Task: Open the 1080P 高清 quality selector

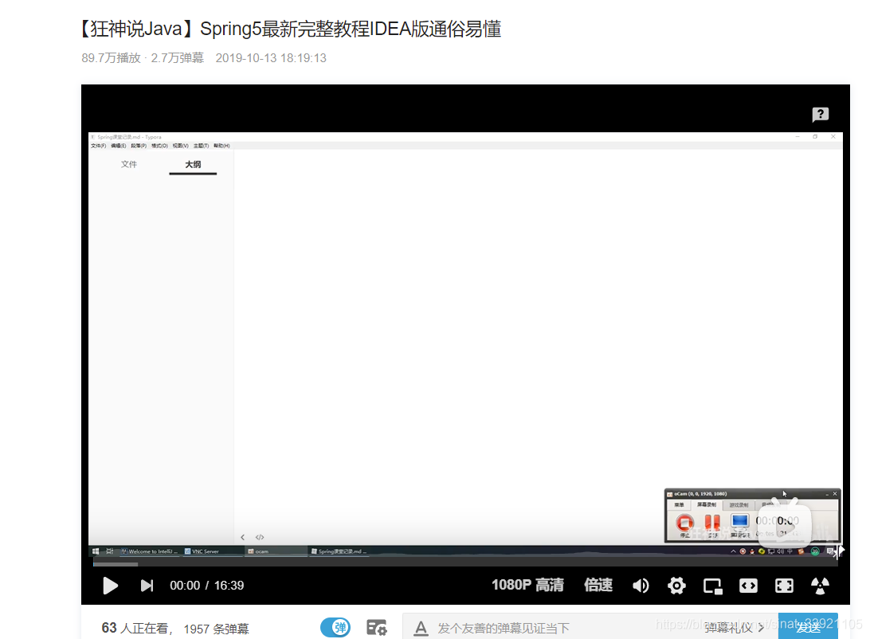Action: (x=527, y=585)
